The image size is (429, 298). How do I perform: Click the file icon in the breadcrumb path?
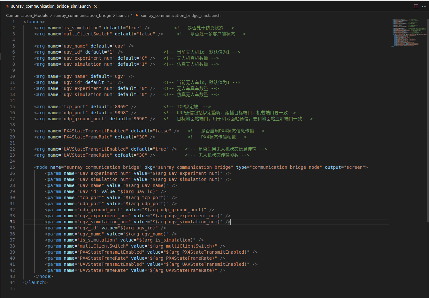pos(137,15)
